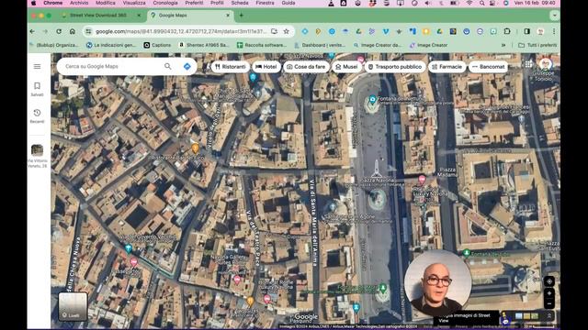
Task: Open the Archivio menu
Action: (79, 3)
